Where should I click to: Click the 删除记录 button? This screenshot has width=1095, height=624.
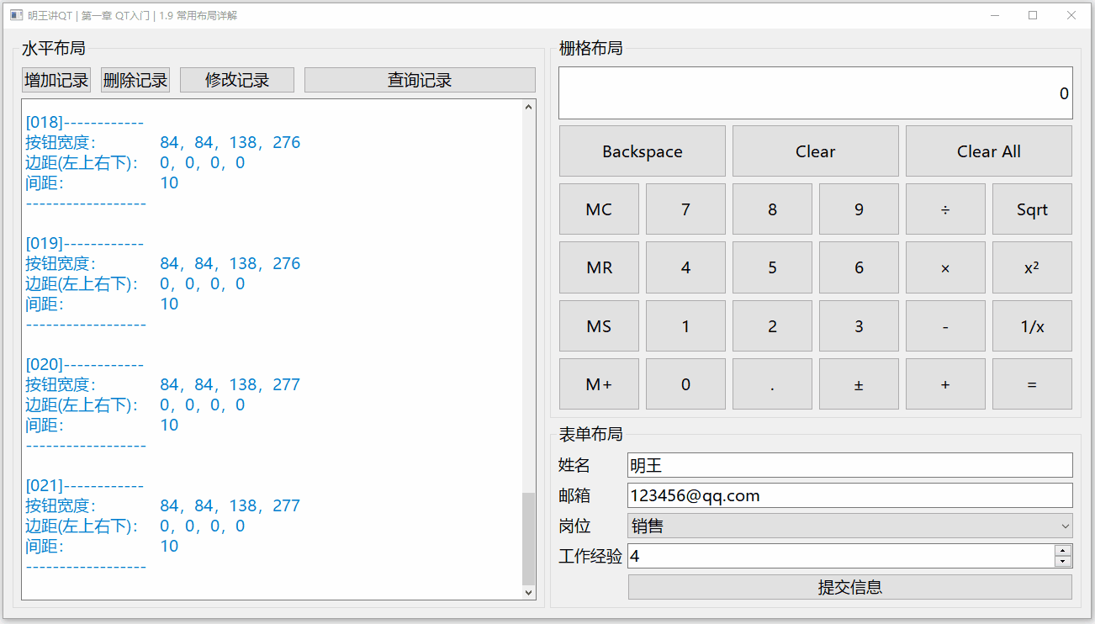click(x=135, y=79)
